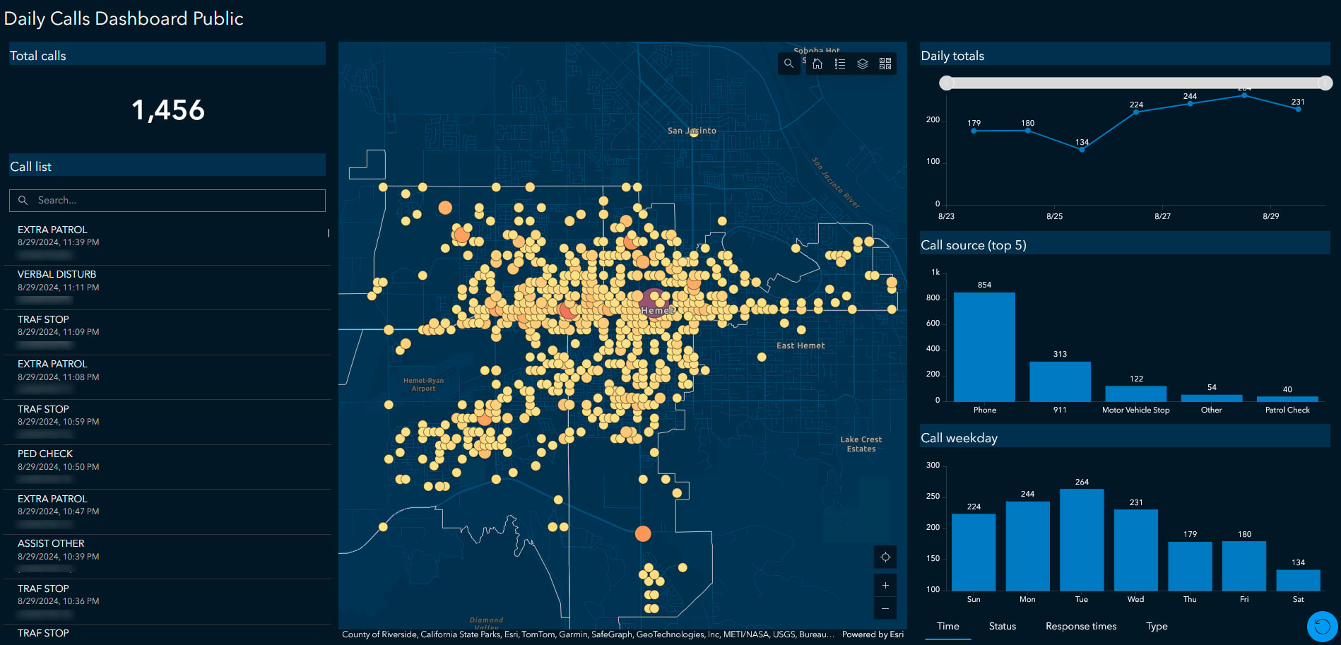Open the basemap gallery icon
Viewport: 1341px width, 645px height.
click(x=885, y=64)
